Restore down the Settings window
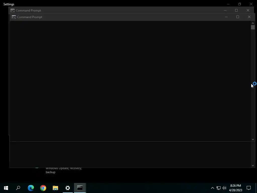257x193 pixels. pos(240,4)
